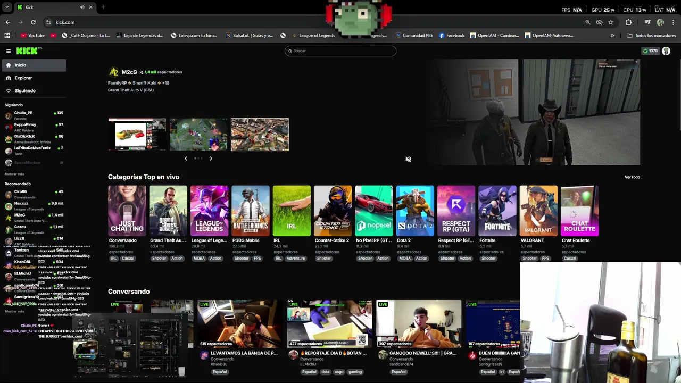681x383 pixels.
Task: Open the Conversando section heading
Action: (x=129, y=292)
